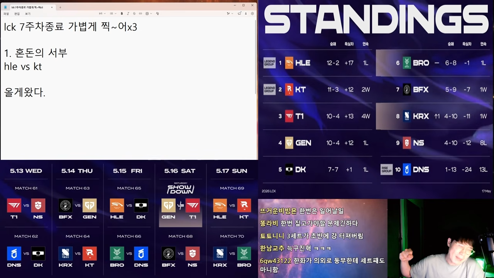Click the chat message from 토토니니
The height and width of the screenshot is (278, 494).
coord(312,236)
